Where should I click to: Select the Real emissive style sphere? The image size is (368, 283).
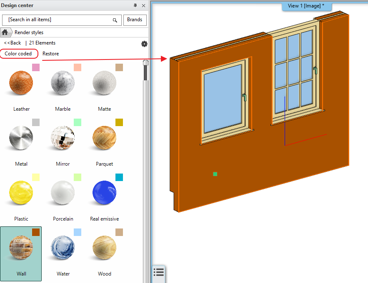(x=105, y=193)
